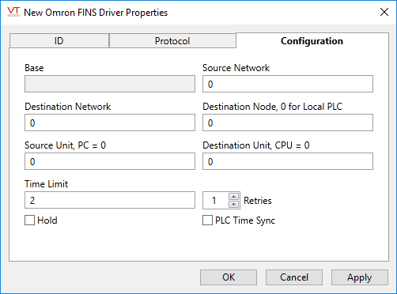Viewport: 397px width, 294px height.
Task: Click the Time Limit input box
Action: coord(110,200)
